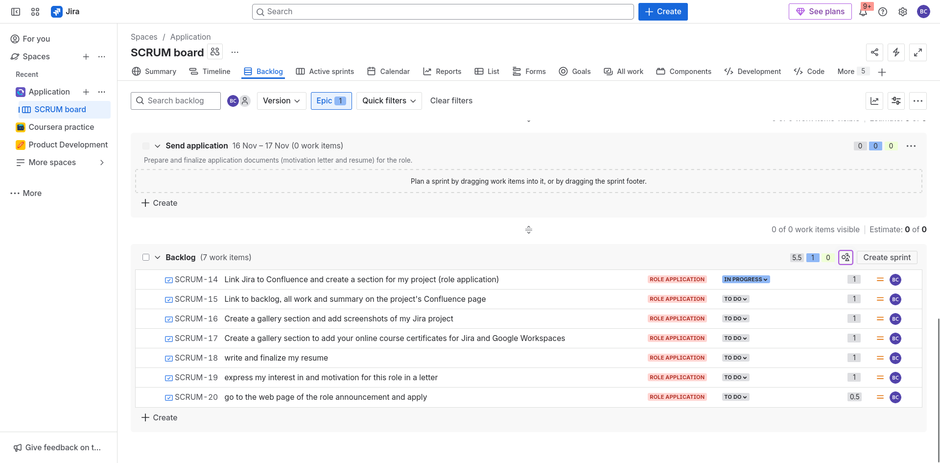Open the app switcher grid icon
The height and width of the screenshot is (463, 940).
(35, 12)
